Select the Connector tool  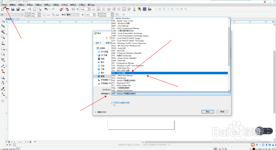3,71
